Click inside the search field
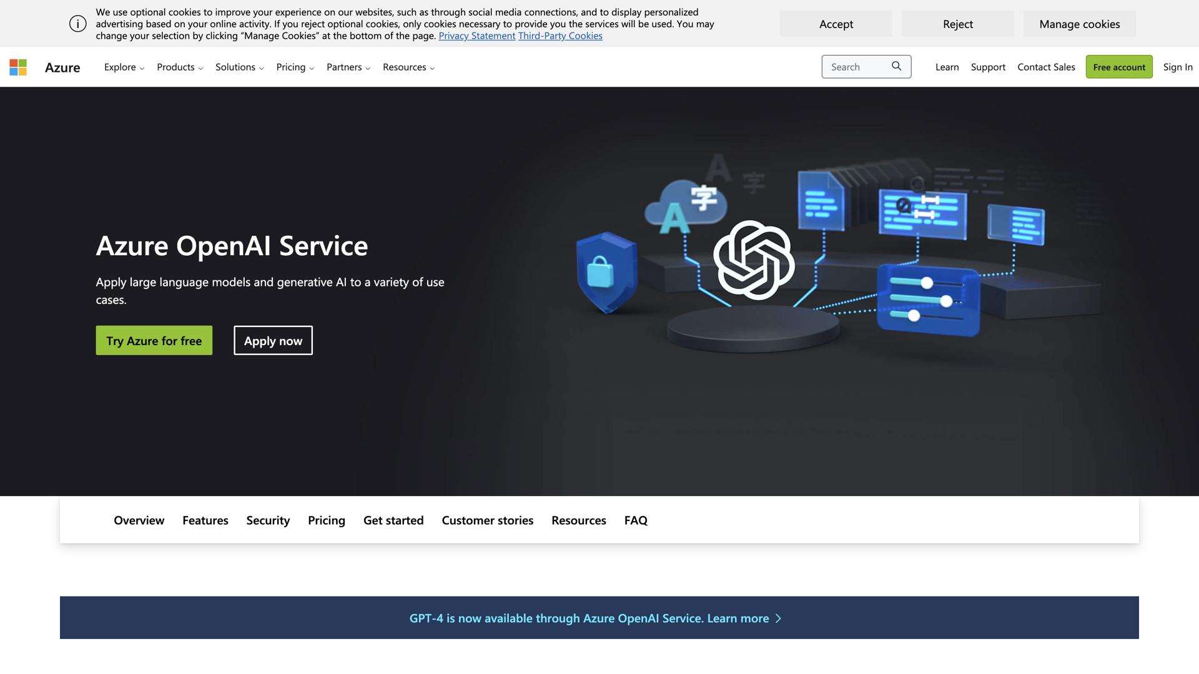The width and height of the screenshot is (1199, 674). 859,66
